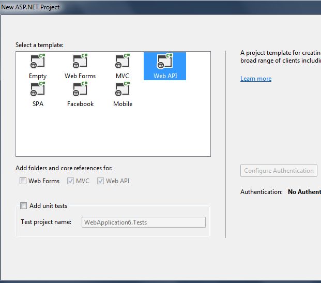The image size is (321, 283).
Task: Click the 'Select a template:' label
Action: [39, 45]
